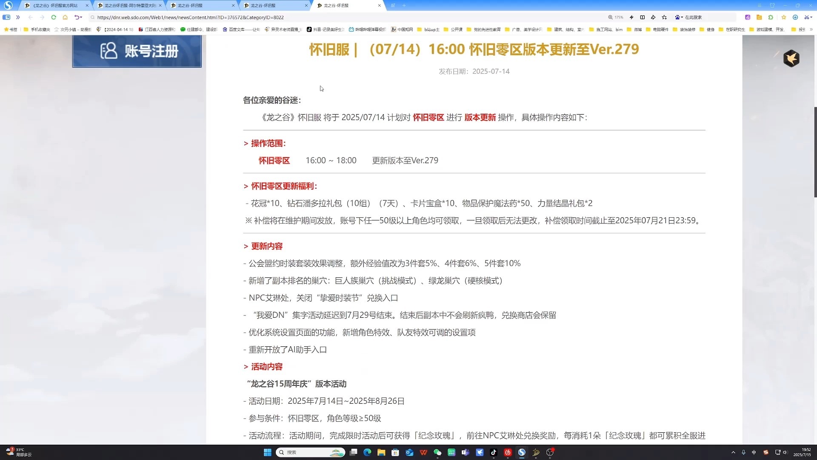Open the green extensions puzzle icon

click(771, 17)
